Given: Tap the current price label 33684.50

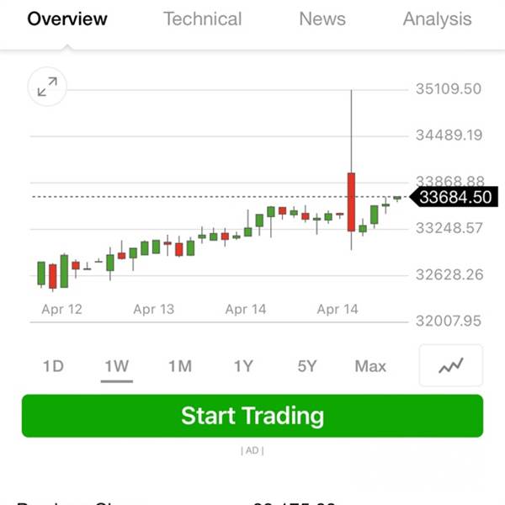Looking at the screenshot, I should coord(455,197).
